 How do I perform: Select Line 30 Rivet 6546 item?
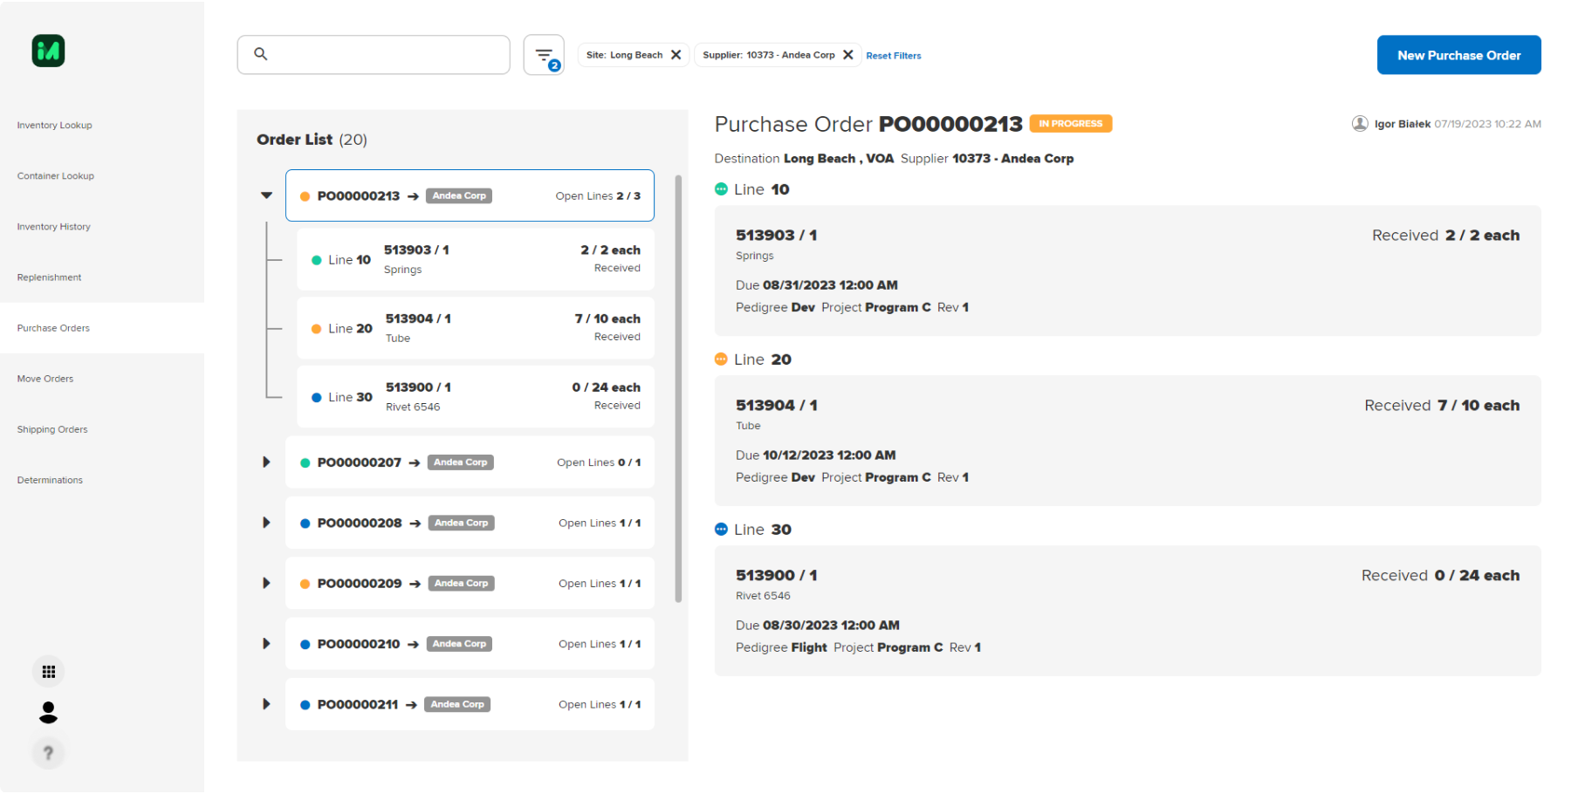475,397
